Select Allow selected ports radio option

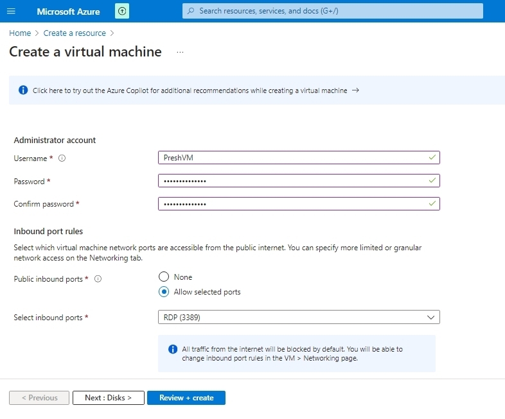[x=163, y=292]
